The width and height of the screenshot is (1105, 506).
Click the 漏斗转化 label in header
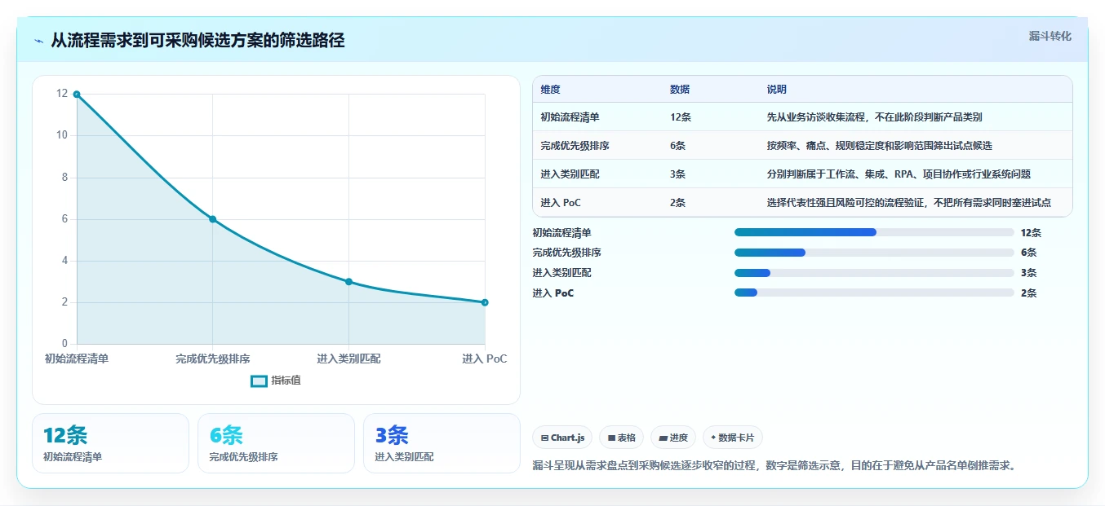(1050, 36)
